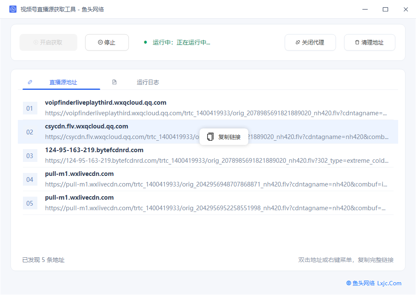Click the copy icon in 复制链接 menu
The image size is (416, 295).
point(210,136)
